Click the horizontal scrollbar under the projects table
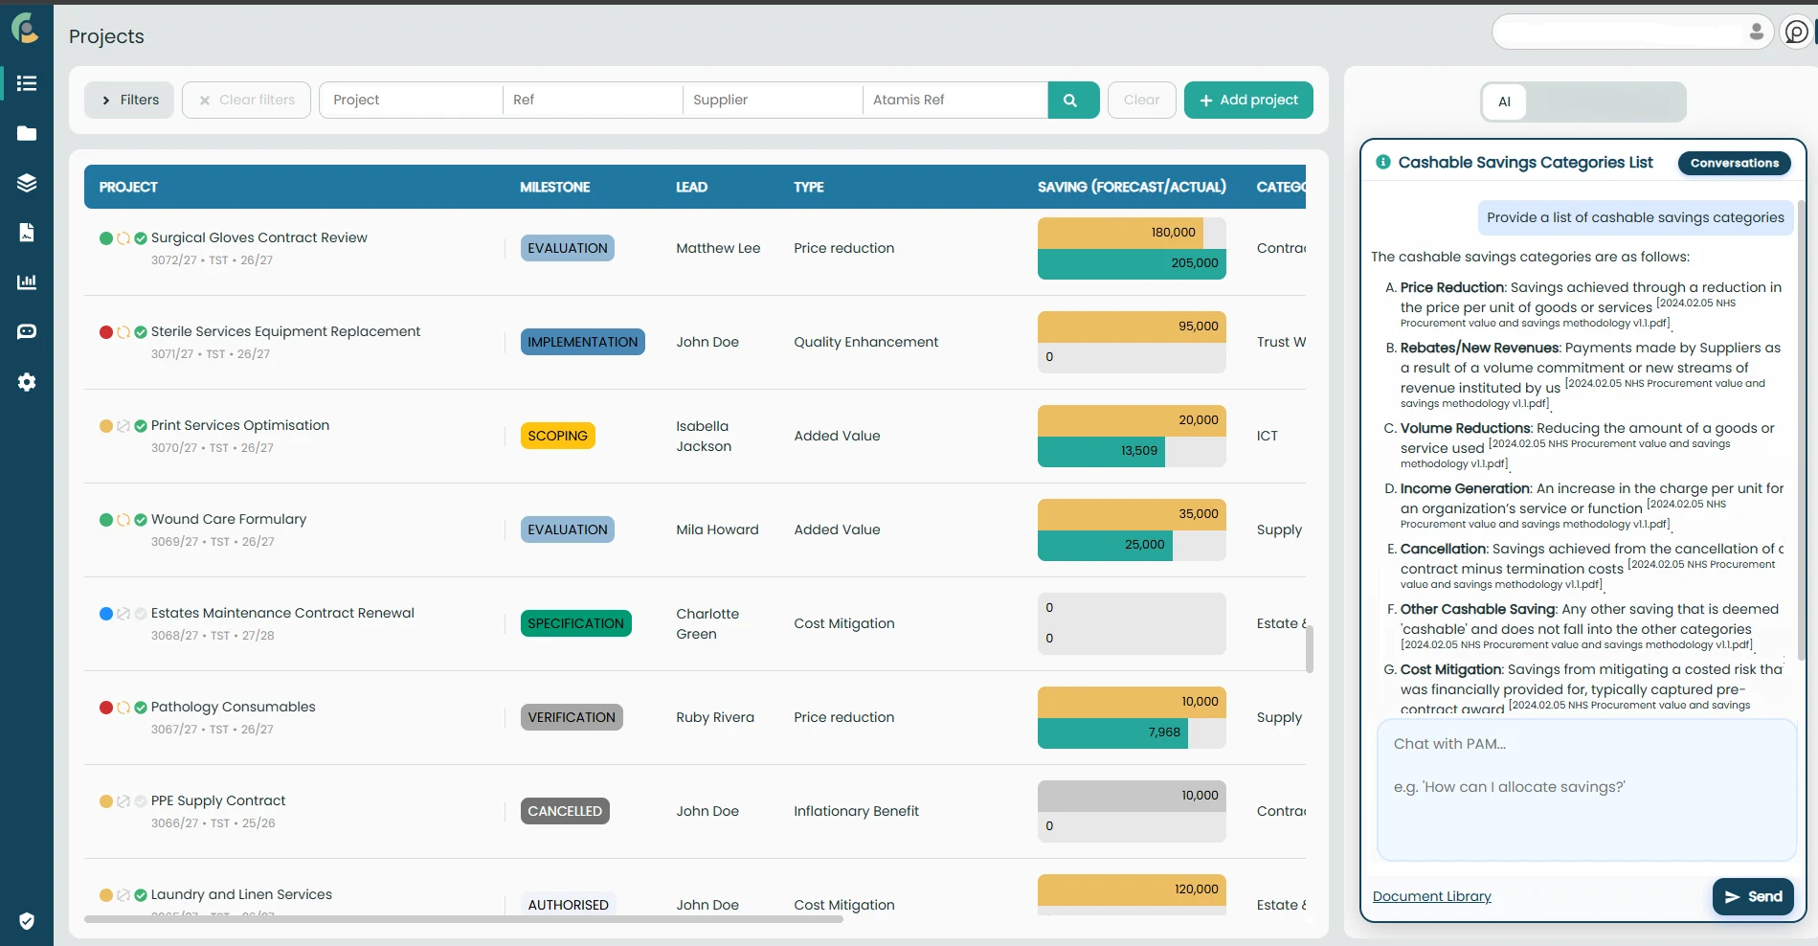 pyautogui.click(x=463, y=919)
